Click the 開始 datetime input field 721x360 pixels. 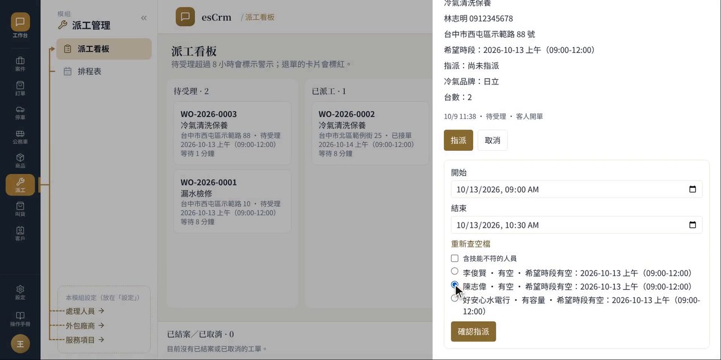point(577,189)
